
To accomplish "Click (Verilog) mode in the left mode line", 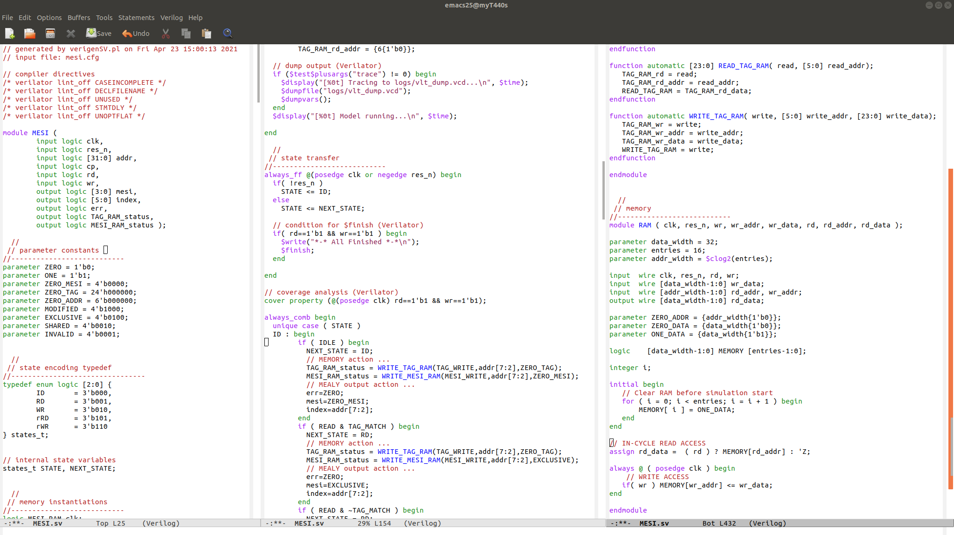I will point(161,523).
